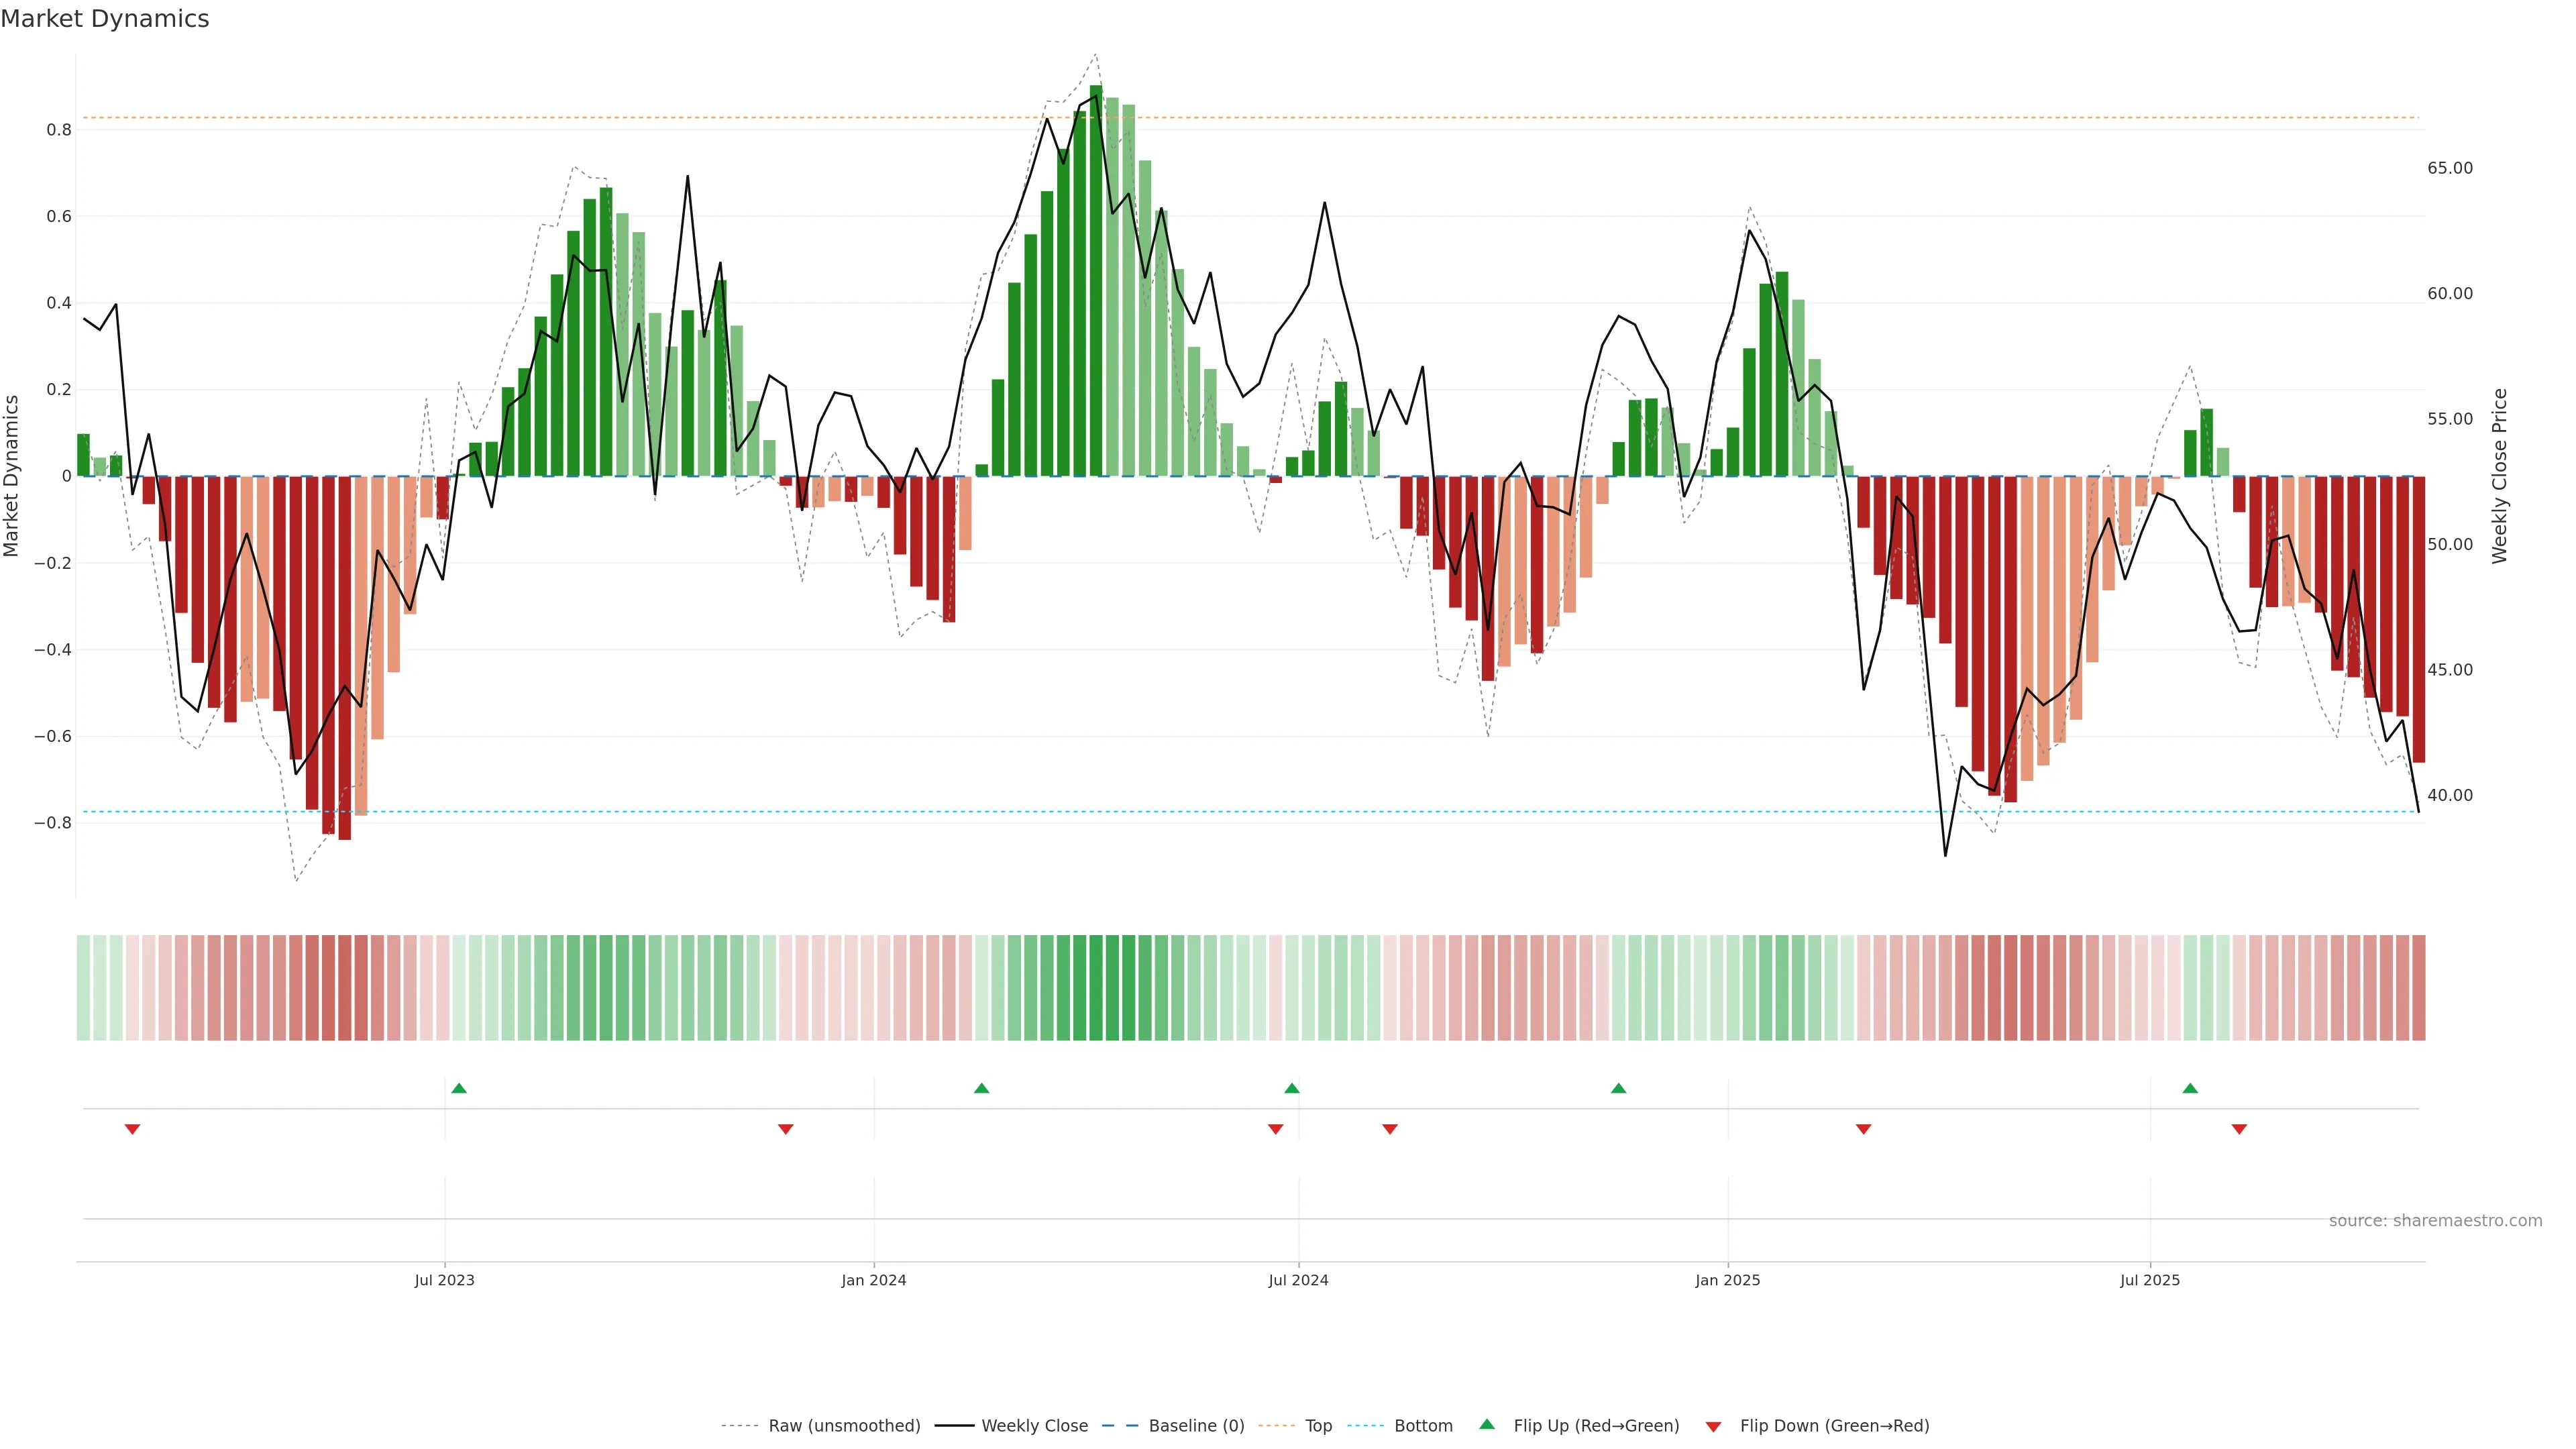Toggle the Weekly Close legend entry

pos(1034,1426)
